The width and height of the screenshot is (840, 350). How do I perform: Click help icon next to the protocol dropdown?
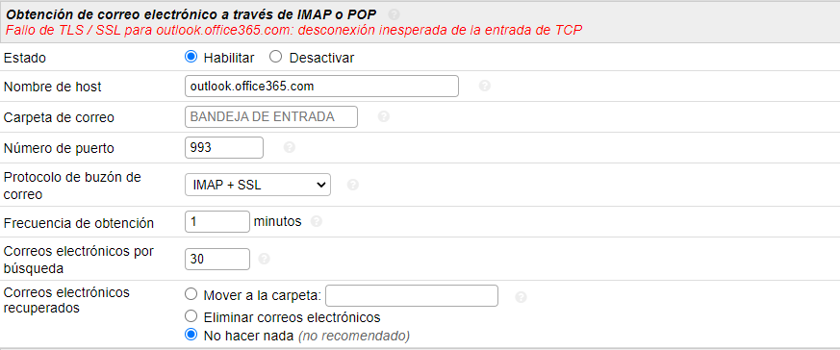pos(352,185)
